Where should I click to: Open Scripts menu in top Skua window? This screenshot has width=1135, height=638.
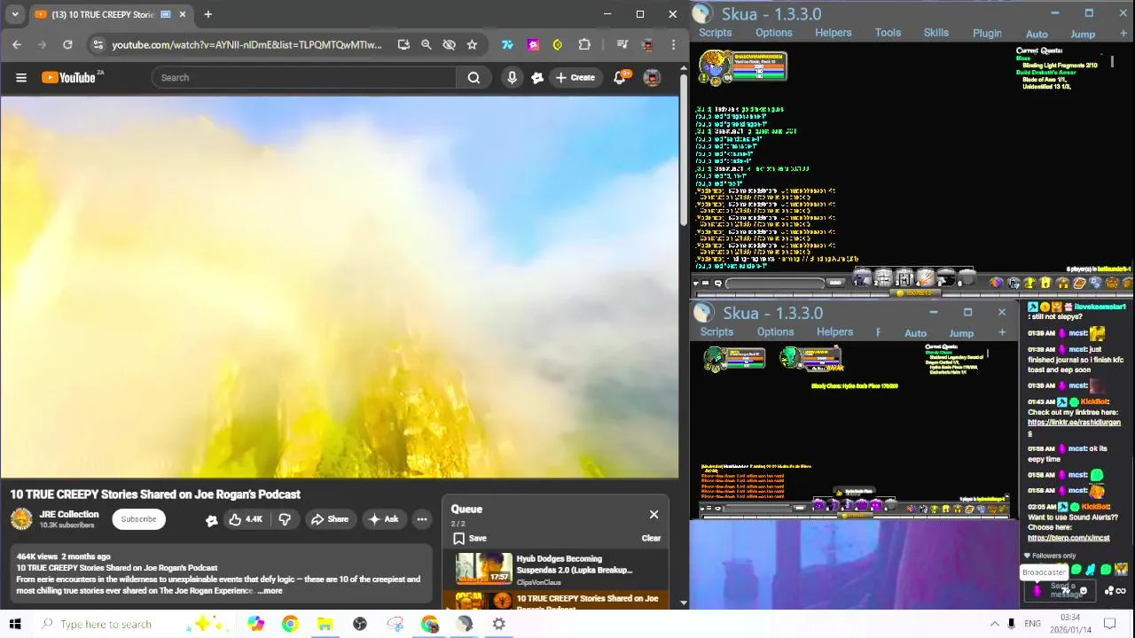coord(715,33)
